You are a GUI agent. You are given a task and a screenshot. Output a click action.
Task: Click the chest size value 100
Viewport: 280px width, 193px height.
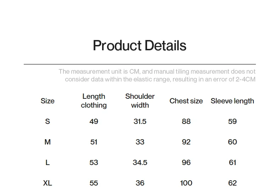coord(186,183)
